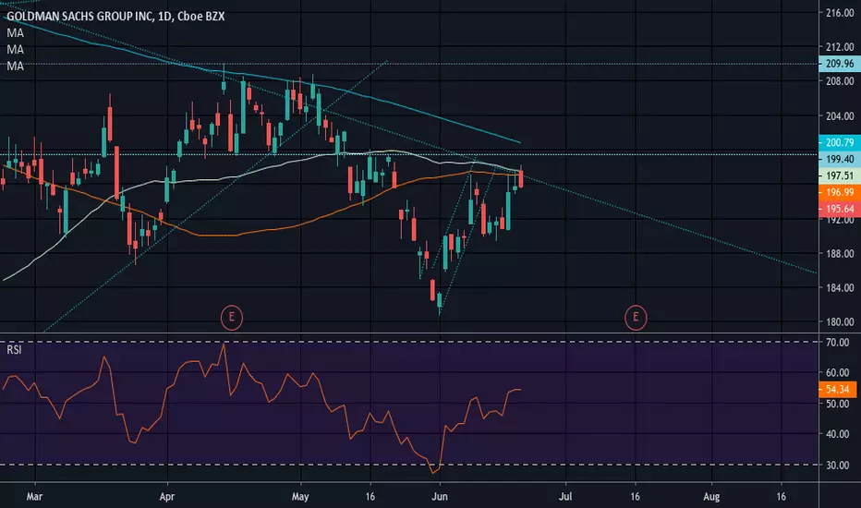
Task: Click the 184.00 price axis label
Action: click(x=840, y=288)
